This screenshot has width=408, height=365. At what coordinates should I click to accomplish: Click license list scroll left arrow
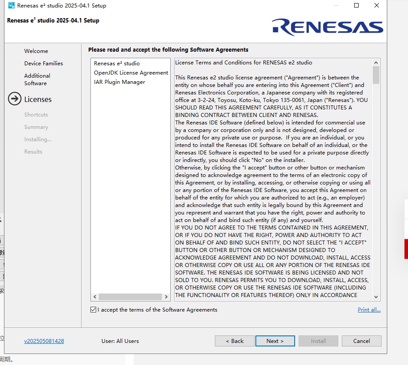[95, 297]
